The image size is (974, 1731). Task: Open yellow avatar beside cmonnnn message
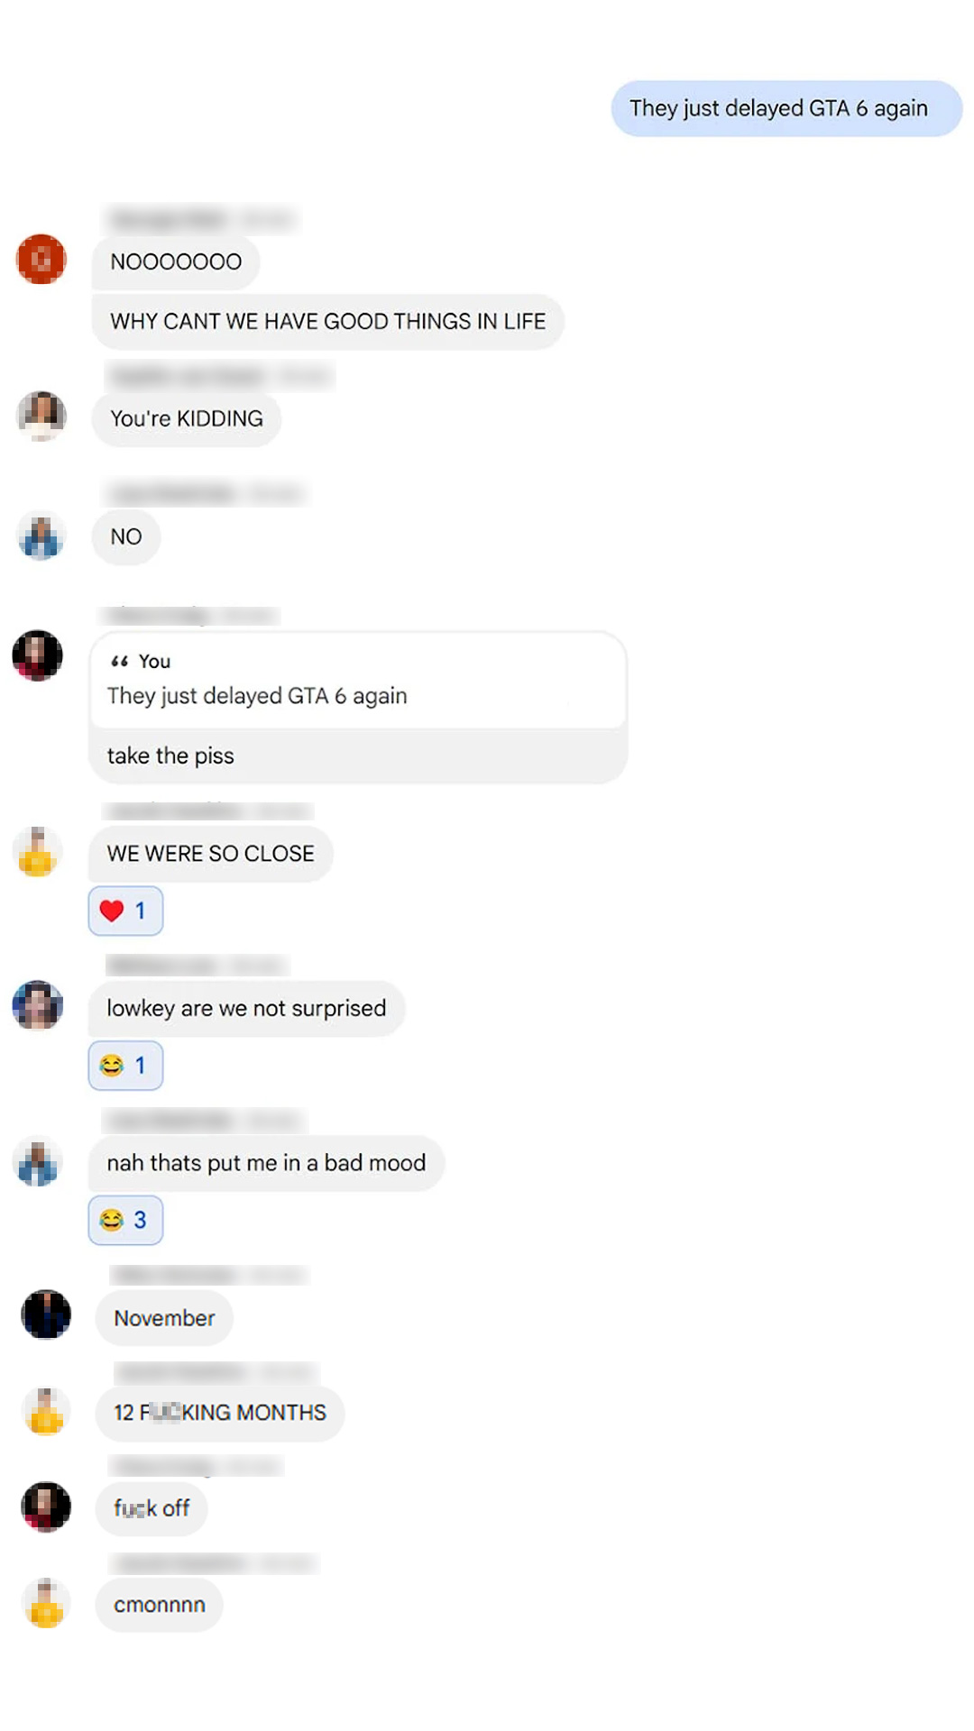coord(46,1603)
